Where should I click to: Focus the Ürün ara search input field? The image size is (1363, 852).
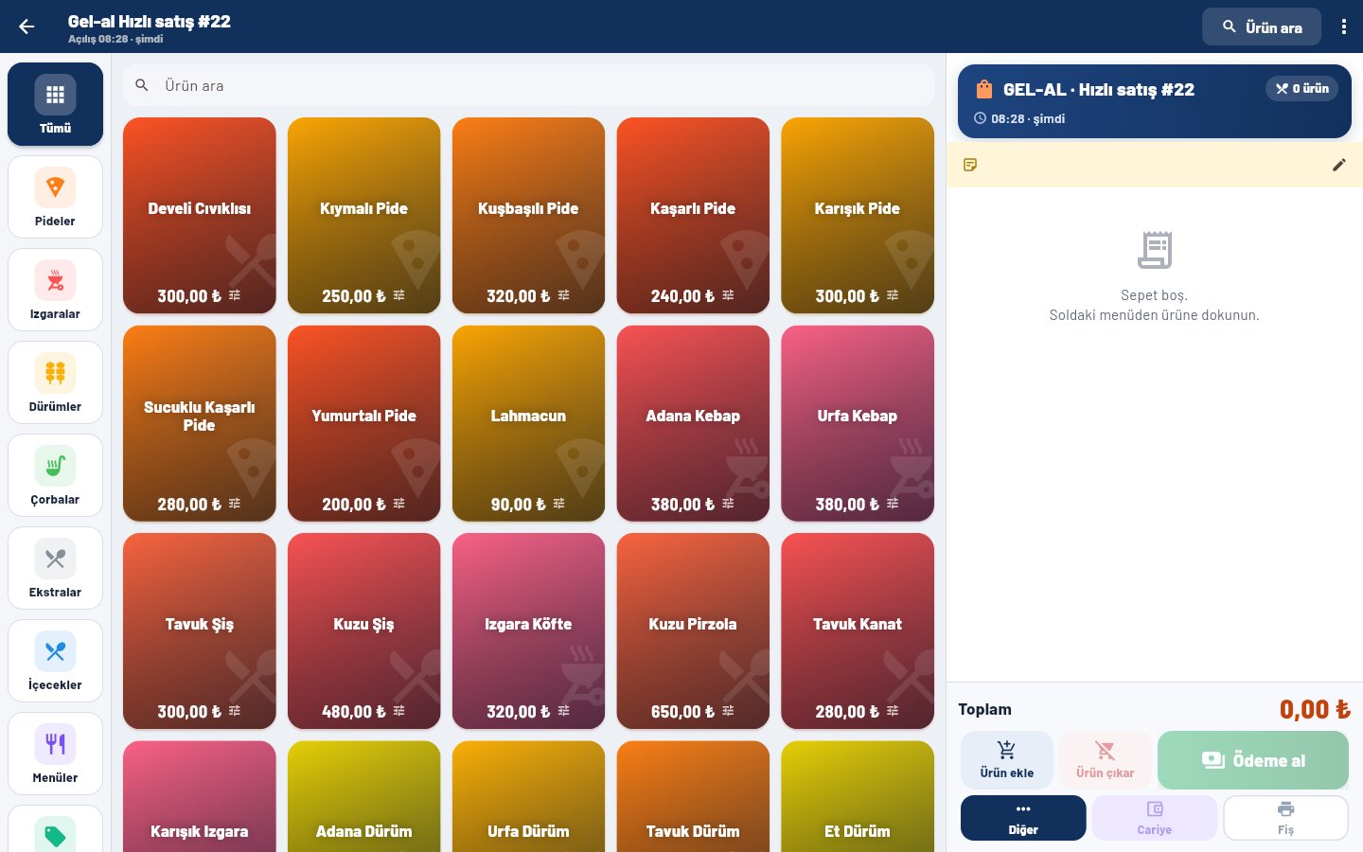528,85
